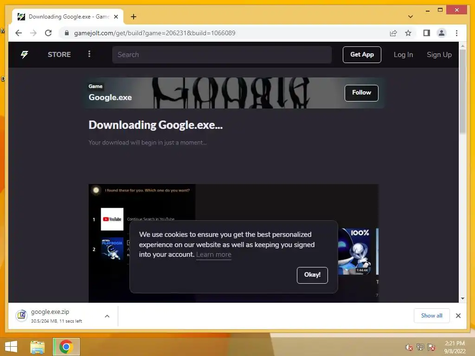Viewport: 475px width, 356px height.
Task: Open the Google.exe game title link
Action: click(x=110, y=97)
